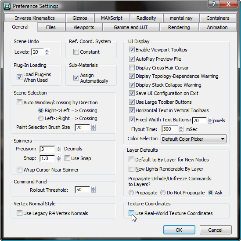Click the Fixed Width Text Buttons pixel spinner
The height and width of the screenshot is (241, 241).
coord(210,120)
